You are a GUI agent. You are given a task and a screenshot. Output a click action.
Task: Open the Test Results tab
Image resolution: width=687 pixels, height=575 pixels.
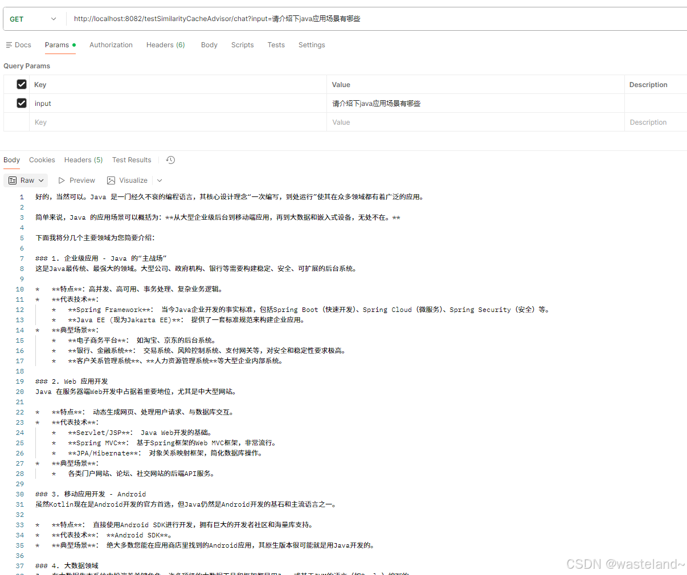tap(132, 160)
